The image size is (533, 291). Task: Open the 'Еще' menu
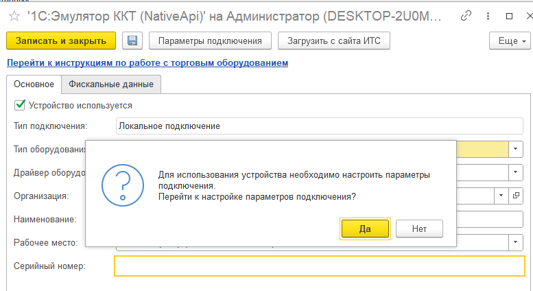pos(510,41)
